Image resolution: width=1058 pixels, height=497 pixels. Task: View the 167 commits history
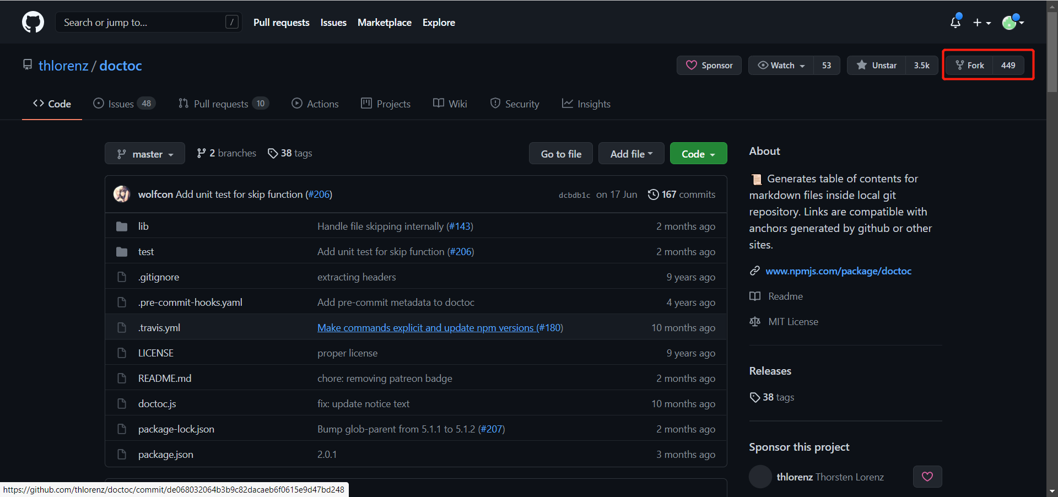tap(682, 195)
